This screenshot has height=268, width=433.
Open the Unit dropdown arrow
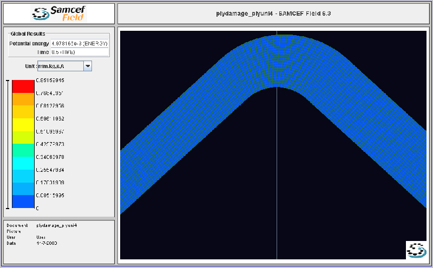coord(88,66)
